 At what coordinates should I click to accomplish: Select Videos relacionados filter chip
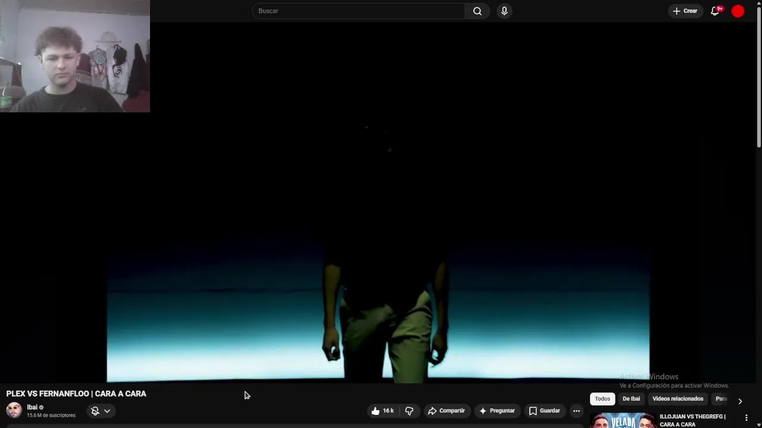point(677,399)
